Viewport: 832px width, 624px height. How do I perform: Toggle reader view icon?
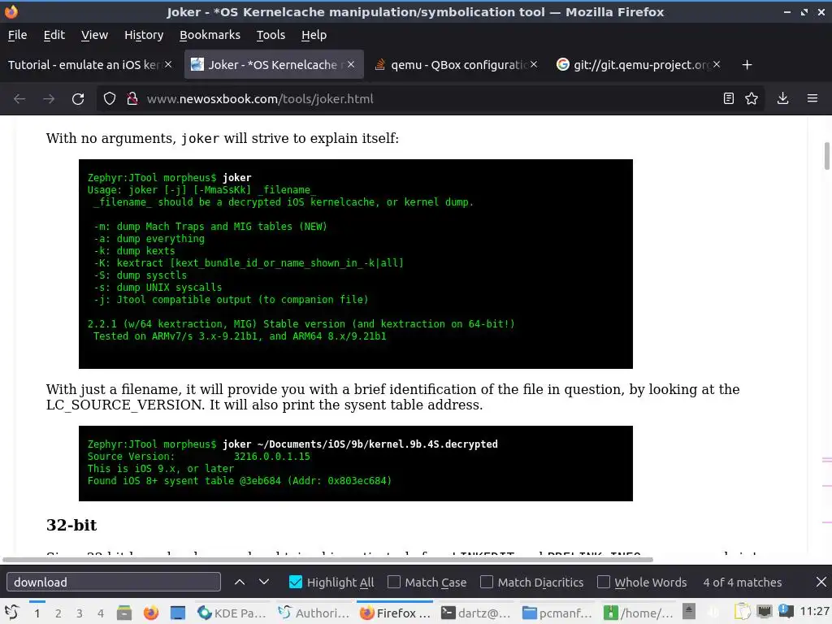tap(729, 98)
